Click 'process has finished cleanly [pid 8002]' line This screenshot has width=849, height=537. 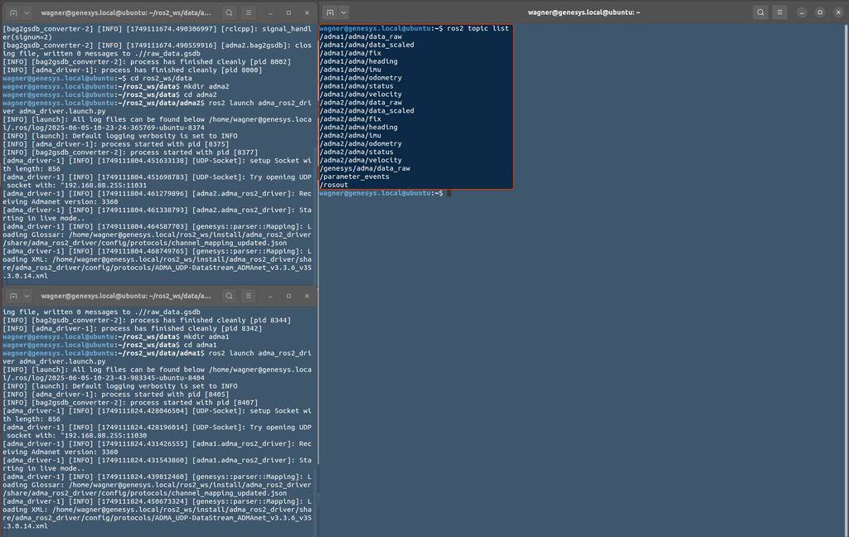point(211,61)
